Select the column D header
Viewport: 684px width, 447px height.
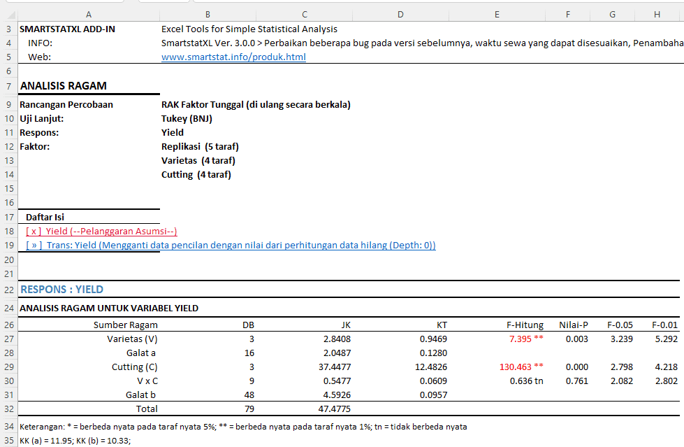pyautogui.click(x=400, y=14)
